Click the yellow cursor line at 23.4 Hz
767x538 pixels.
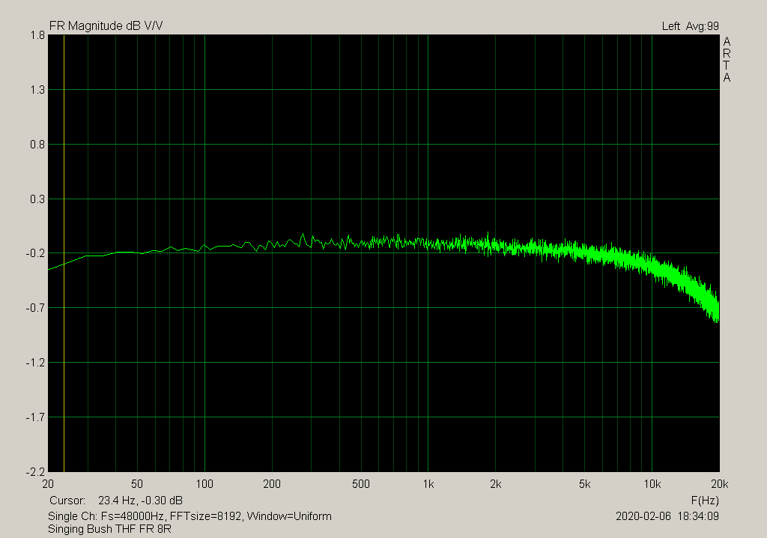[64, 253]
